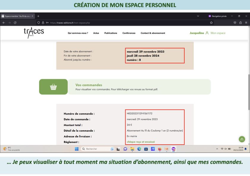Screen dimensions: 250x176
Task: Close the 'Espace membre' browser tab
Action: tap(32, 16)
